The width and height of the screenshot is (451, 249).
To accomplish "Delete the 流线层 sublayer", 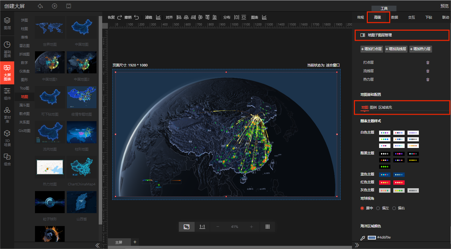I will (428, 71).
